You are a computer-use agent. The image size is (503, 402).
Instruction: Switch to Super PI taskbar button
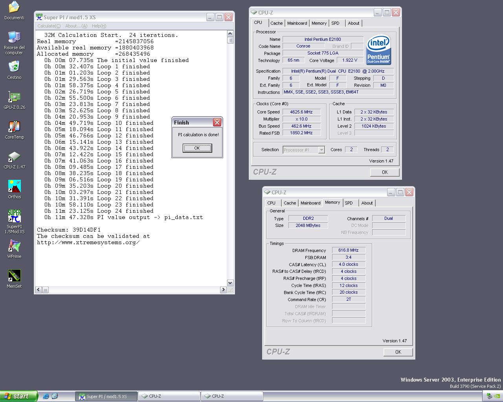click(x=106, y=396)
